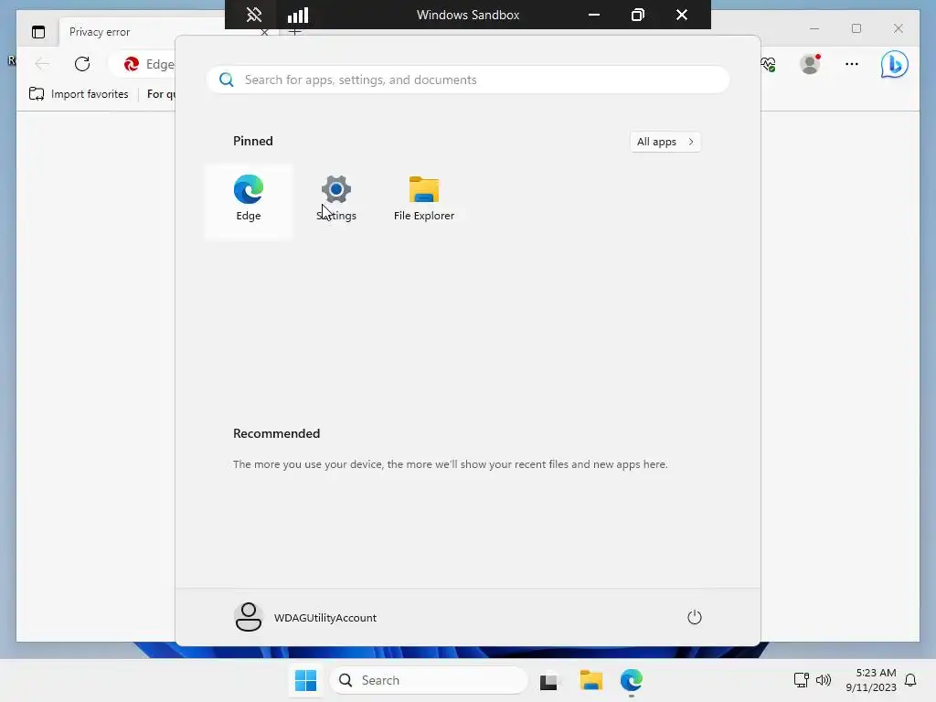This screenshot has height=702, width=936.
Task: Open Edge browser essentials heart icon
Action: pos(769,64)
